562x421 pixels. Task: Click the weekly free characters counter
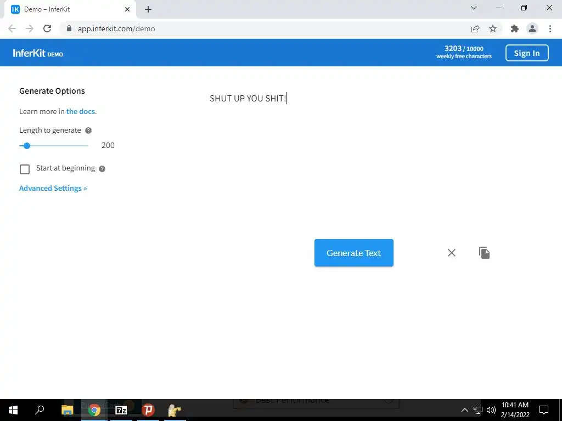point(464,52)
